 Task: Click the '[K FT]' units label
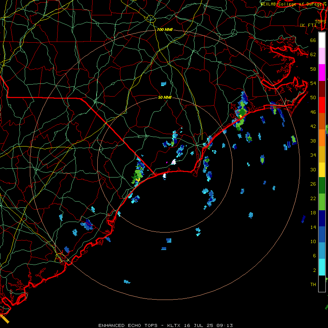pyautogui.click(x=308, y=26)
